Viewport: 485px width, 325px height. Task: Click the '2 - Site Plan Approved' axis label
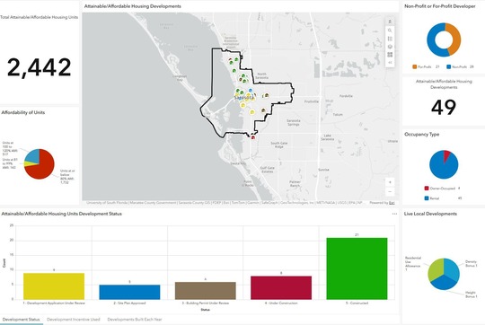pos(129,303)
